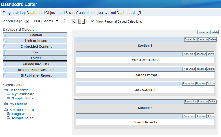Toggle Allow Personal Saved Selections checkbox
Viewport: 221px width, 137px height.
(92, 21)
